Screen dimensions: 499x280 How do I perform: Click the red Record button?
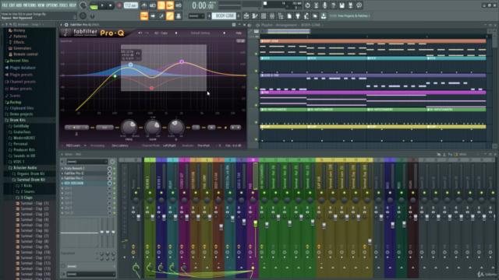(119, 5)
